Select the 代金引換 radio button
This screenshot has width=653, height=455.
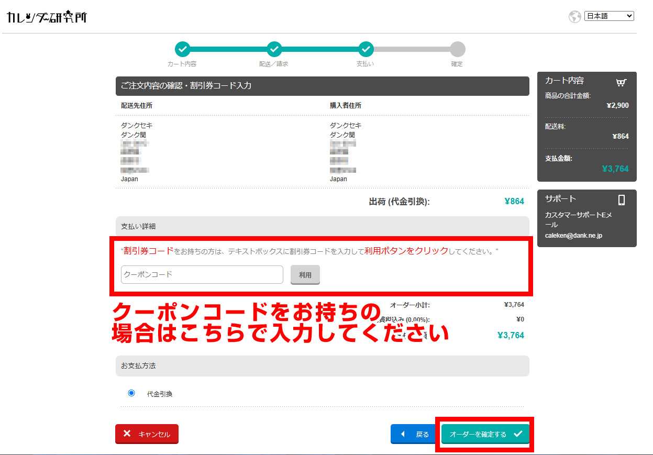pyautogui.click(x=131, y=393)
